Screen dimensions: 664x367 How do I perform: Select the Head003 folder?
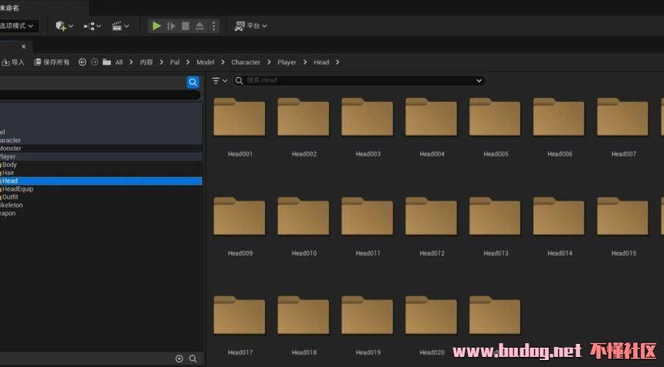(x=368, y=117)
